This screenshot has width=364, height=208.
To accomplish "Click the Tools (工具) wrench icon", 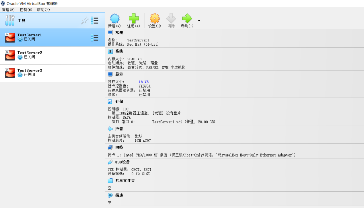I will 10,21.
